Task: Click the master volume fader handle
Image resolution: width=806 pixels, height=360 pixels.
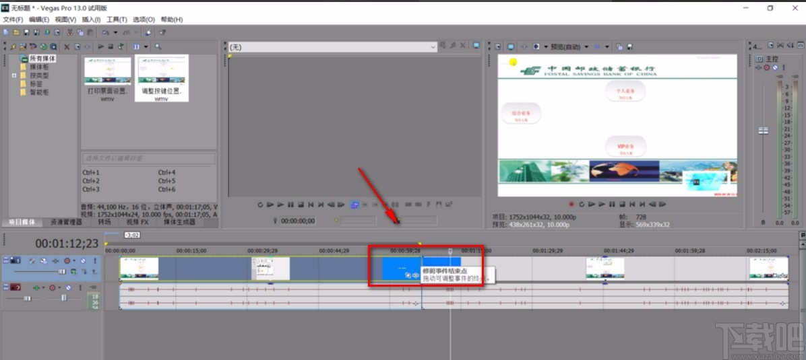Action: coord(764,131)
